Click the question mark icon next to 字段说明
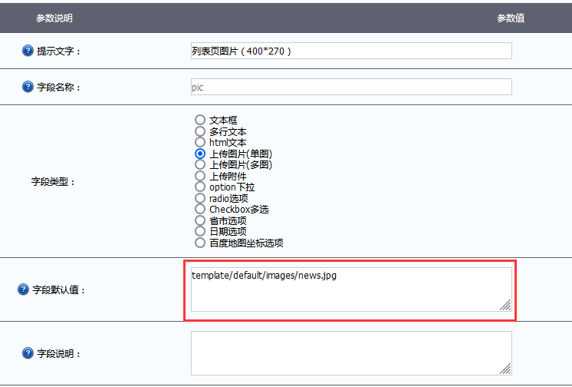Screen dimensions: 572x387 pos(28,353)
